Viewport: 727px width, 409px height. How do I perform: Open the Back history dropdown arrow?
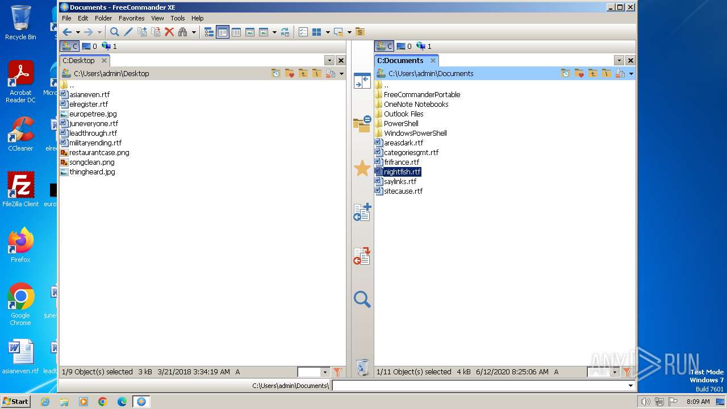(x=78, y=32)
